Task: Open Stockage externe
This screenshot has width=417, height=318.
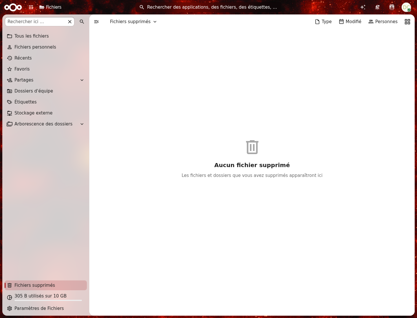Action: click(46, 113)
